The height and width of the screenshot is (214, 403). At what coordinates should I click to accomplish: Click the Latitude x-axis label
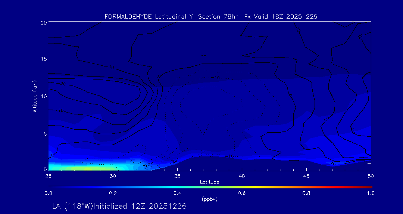point(209,182)
